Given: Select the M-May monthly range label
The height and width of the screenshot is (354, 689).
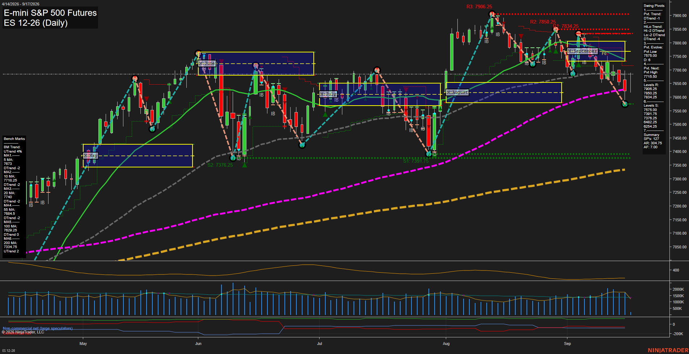Looking at the screenshot, I should (x=90, y=155).
